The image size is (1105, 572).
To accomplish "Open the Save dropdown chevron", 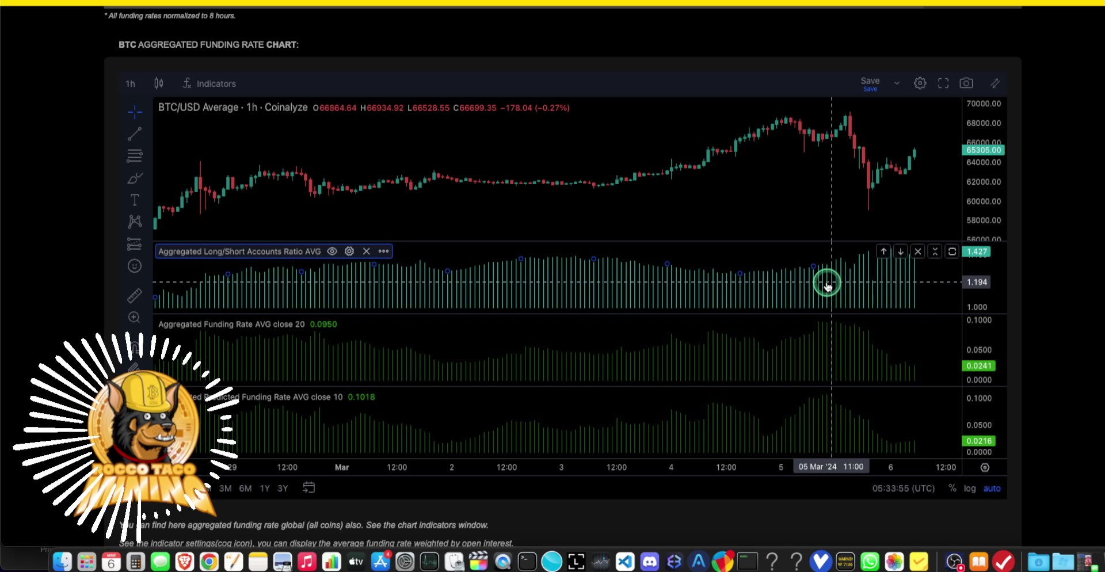I will 897,83.
